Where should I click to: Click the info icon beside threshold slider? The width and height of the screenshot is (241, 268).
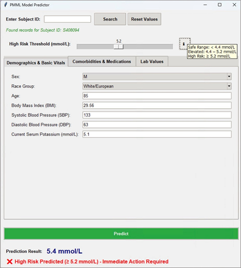(x=185, y=44)
